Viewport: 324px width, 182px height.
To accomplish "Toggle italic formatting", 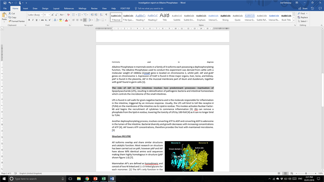I will coord(33,20).
